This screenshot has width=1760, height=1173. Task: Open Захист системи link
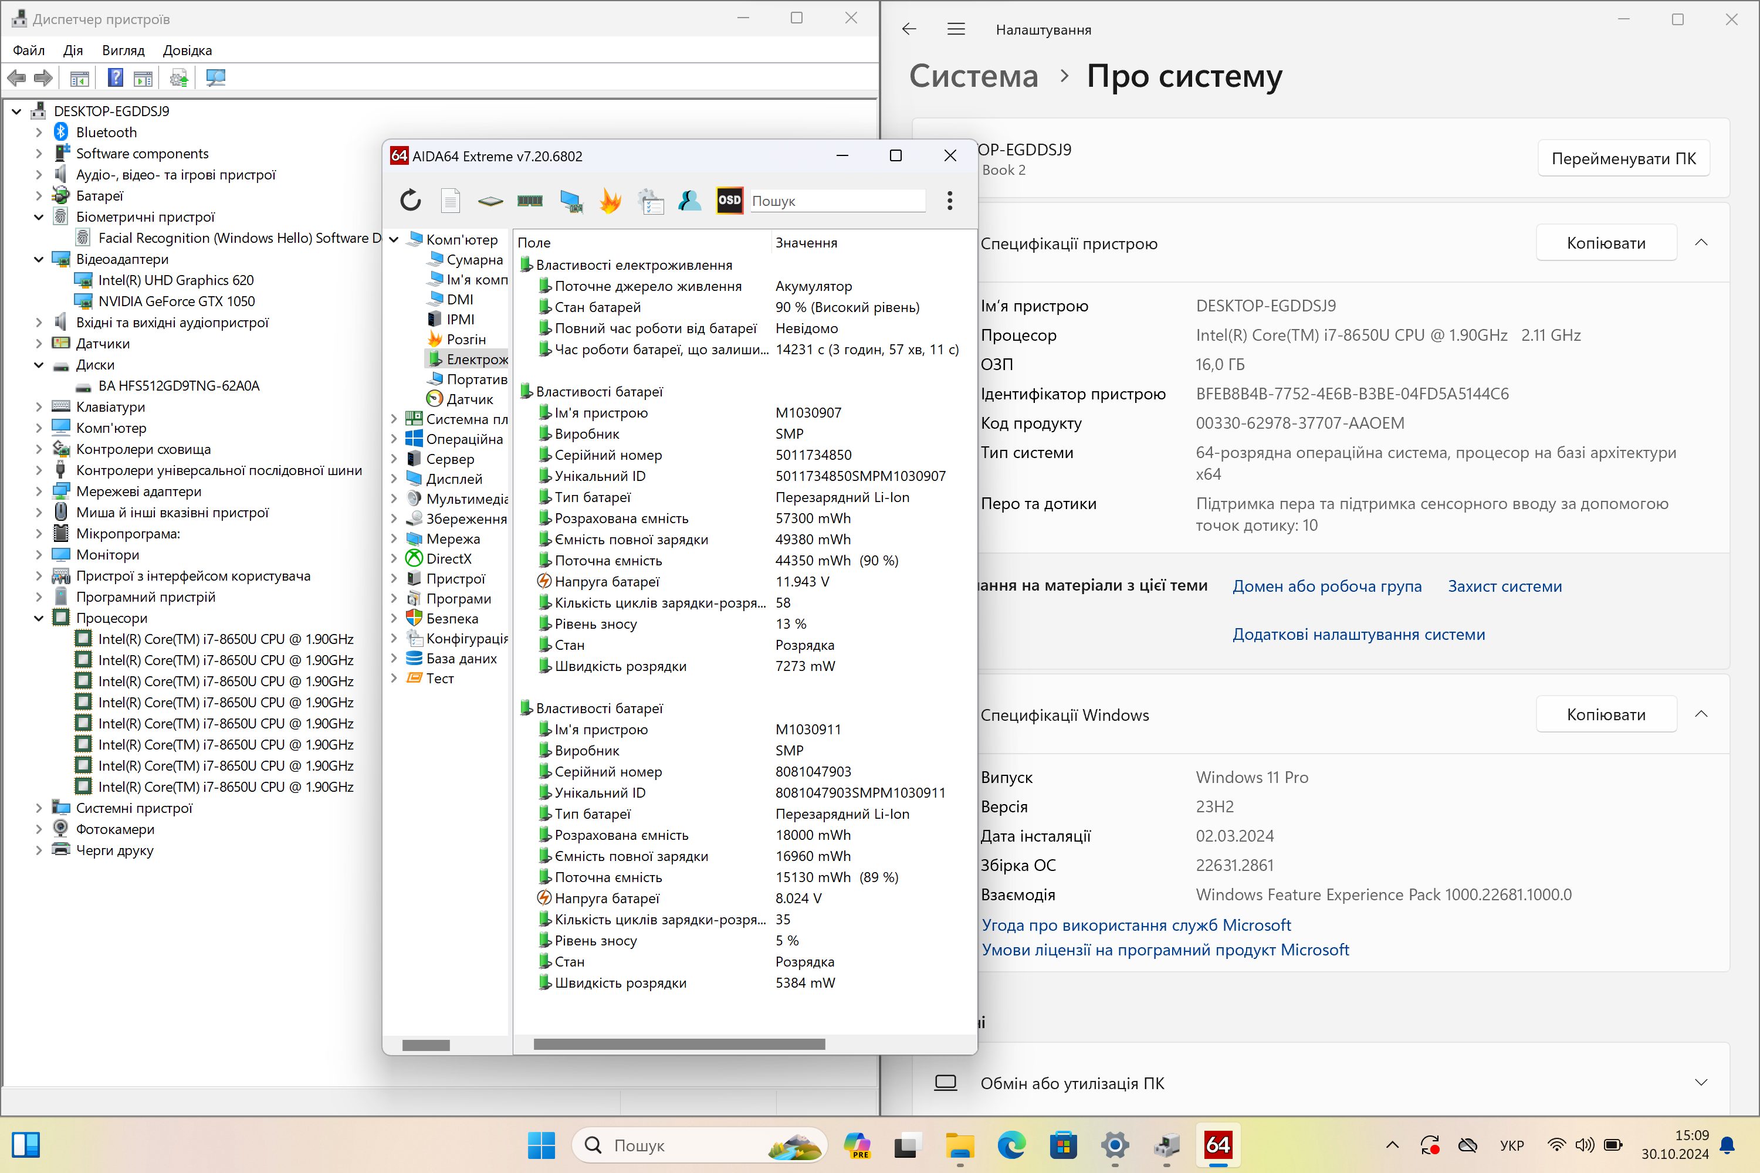pyautogui.click(x=1505, y=586)
